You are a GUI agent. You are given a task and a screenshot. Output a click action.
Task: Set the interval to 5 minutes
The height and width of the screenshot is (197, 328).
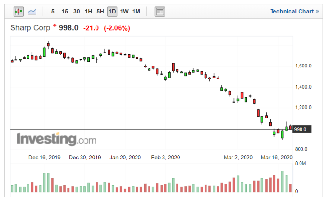[x=53, y=12]
